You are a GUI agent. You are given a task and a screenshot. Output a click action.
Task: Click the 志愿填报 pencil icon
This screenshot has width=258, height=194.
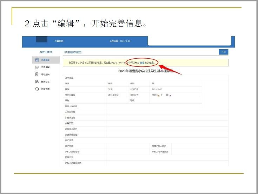[37, 67]
